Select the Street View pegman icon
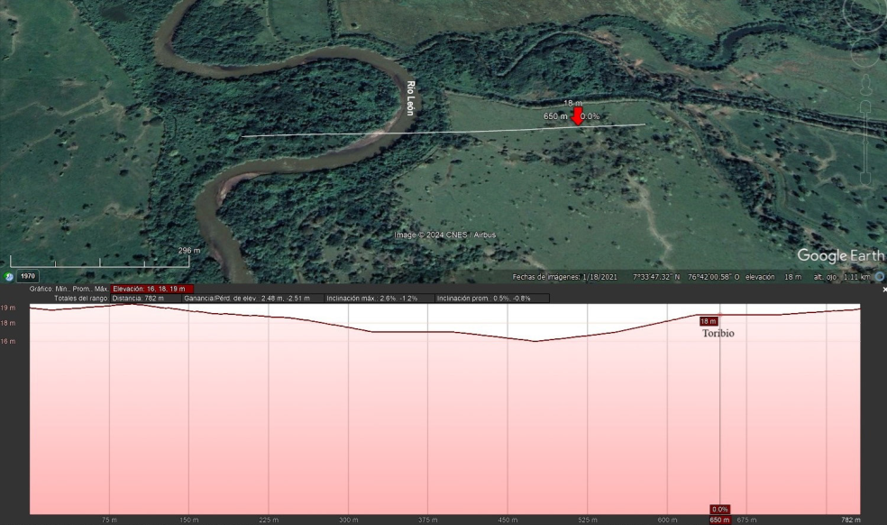The image size is (887, 525). [866, 86]
